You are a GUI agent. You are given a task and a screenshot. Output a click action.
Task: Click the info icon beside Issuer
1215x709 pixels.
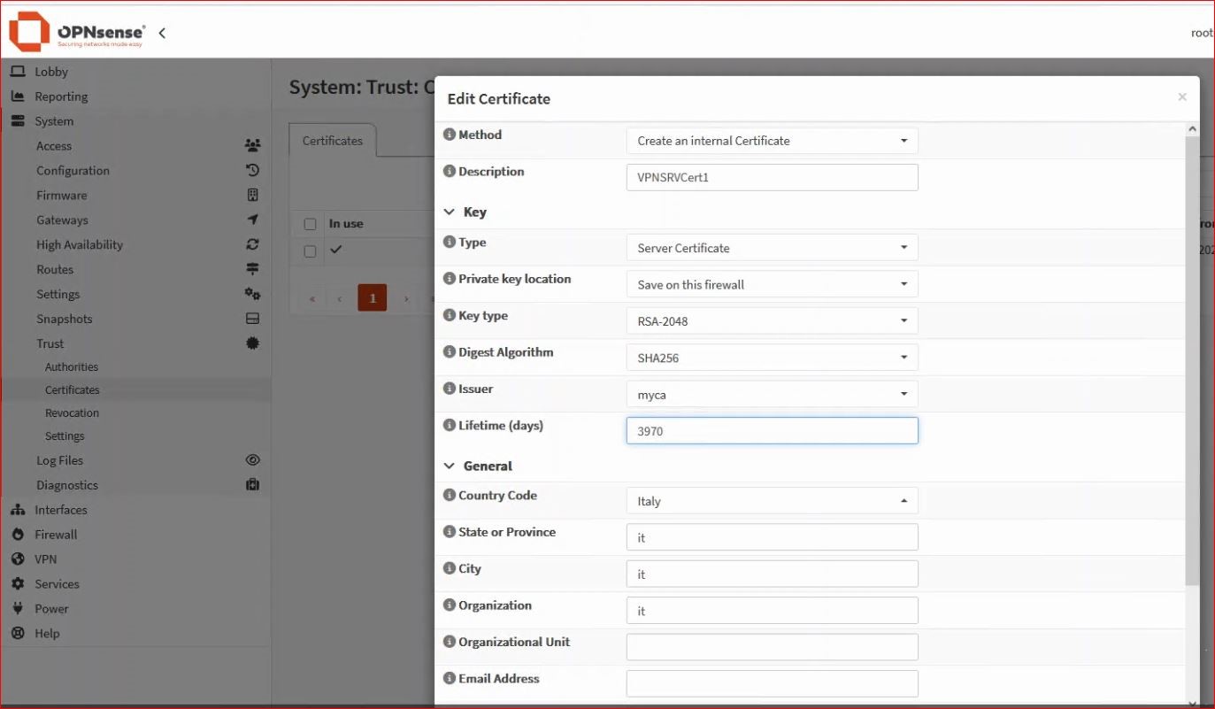pyautogui.click(x=450, y=389)
